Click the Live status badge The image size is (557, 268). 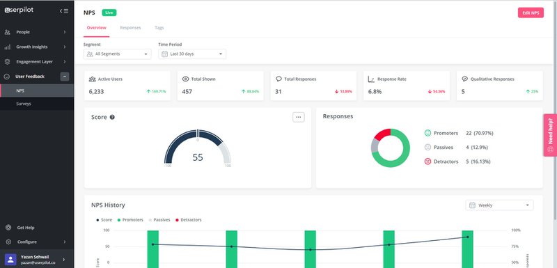(109, 13)
